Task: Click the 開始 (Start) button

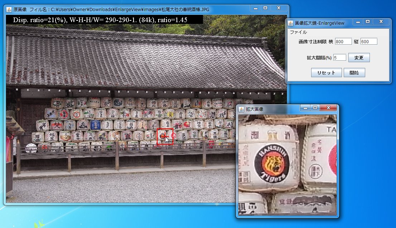Action: pos(354,72)
